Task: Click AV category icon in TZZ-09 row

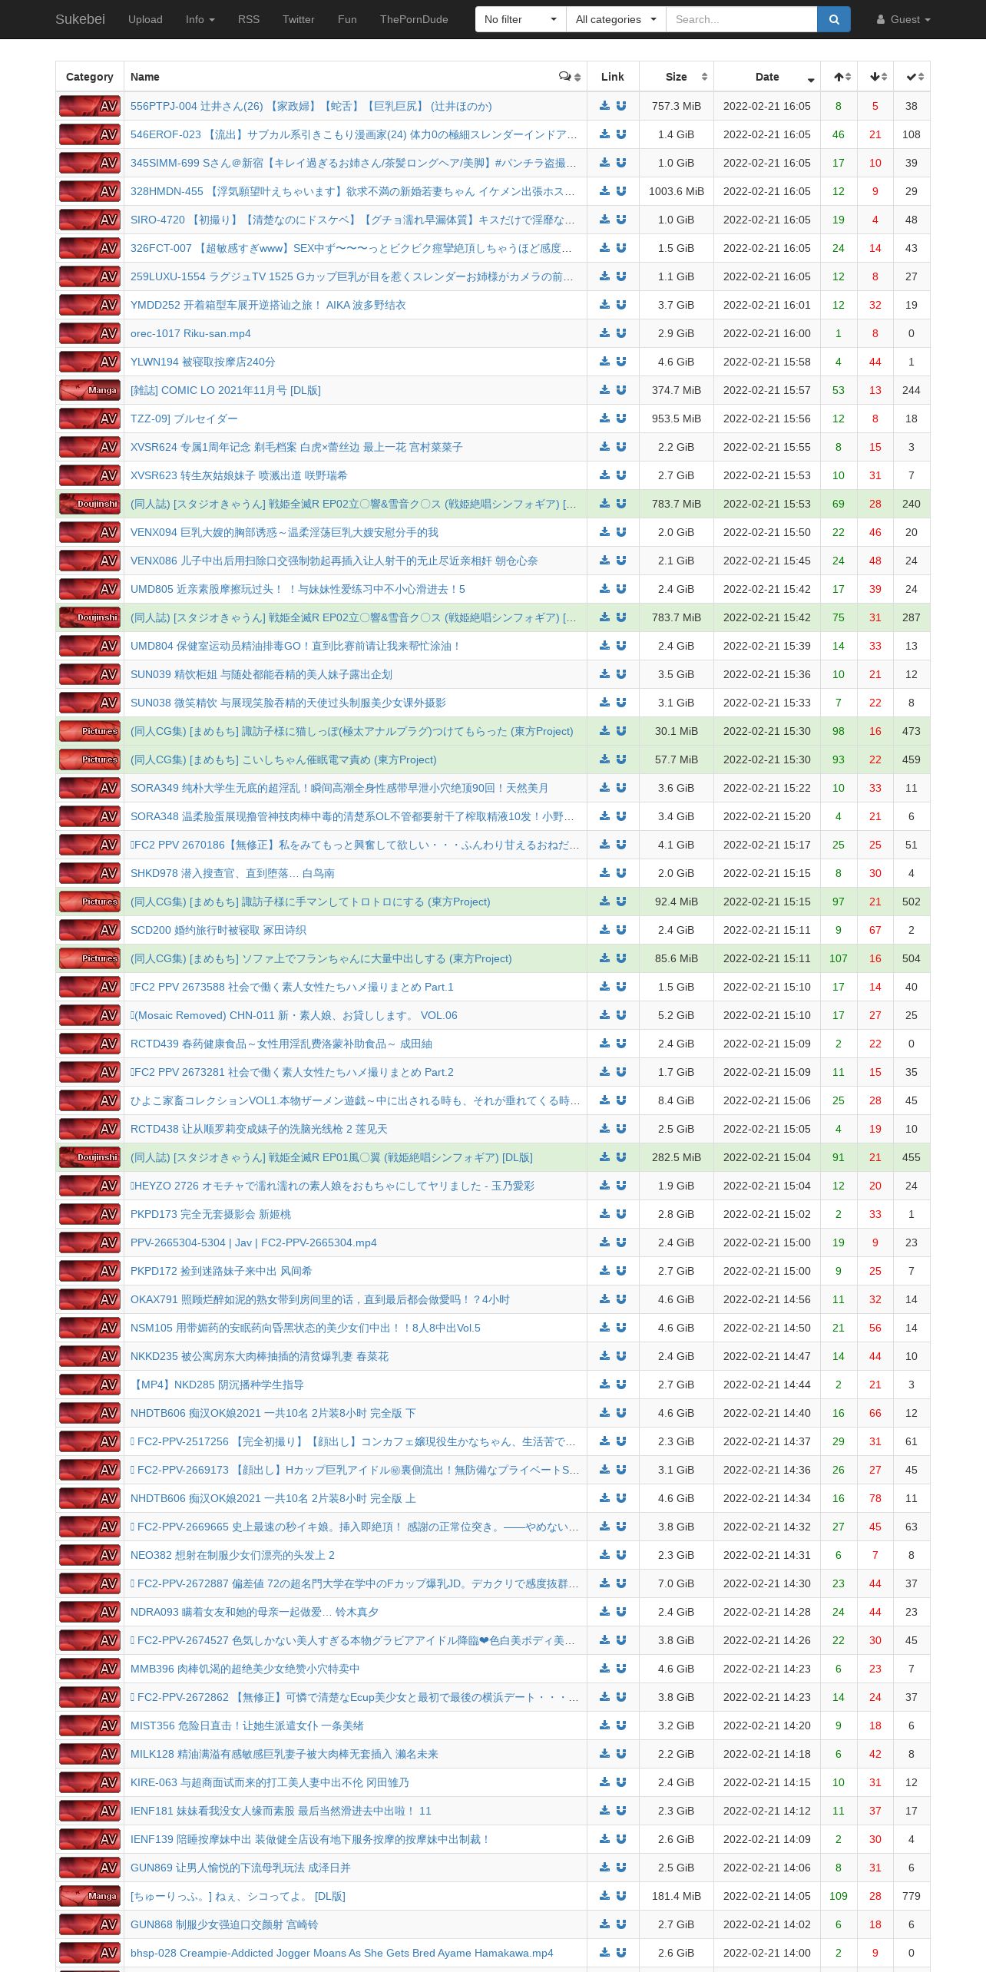Action: click(90, 419)
